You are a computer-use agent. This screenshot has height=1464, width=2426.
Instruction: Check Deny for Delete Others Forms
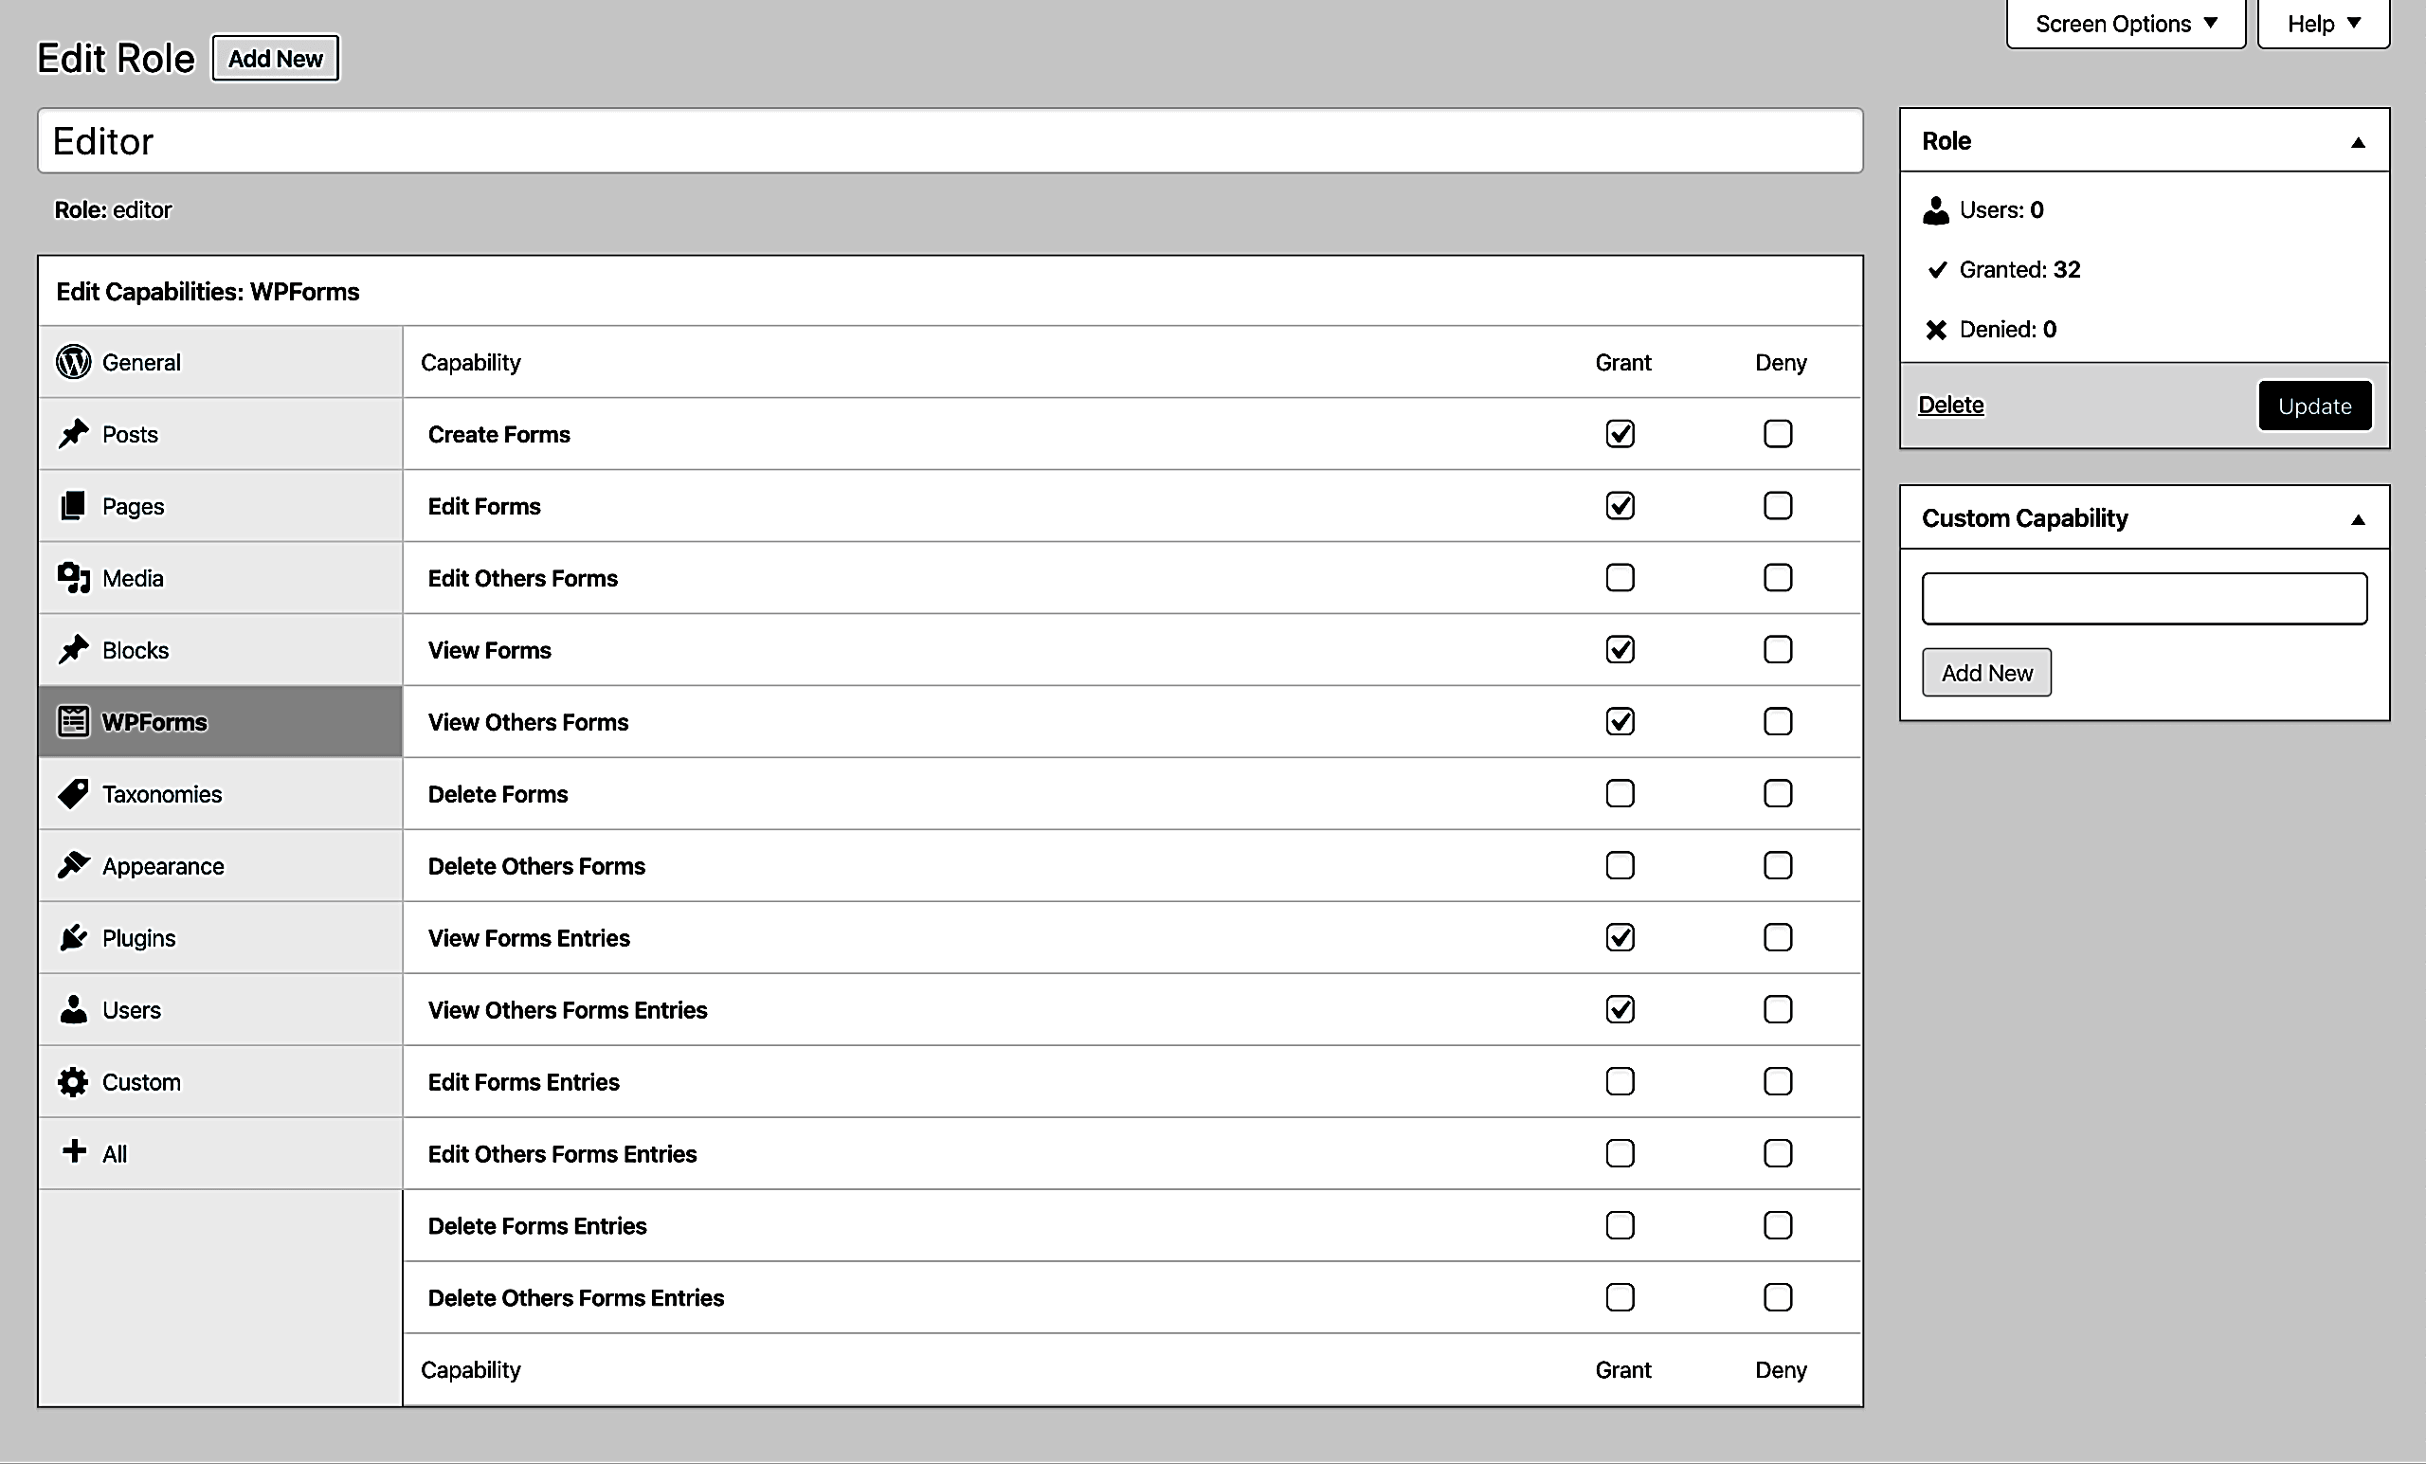pos(1777,864)
